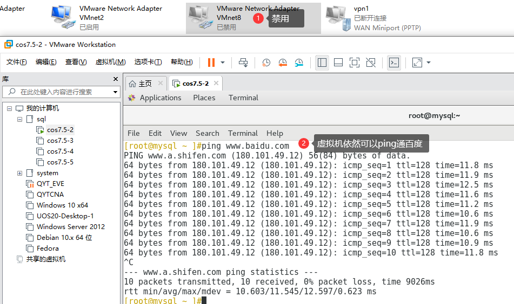The image size is (514, 304).
Task: Open the 虚拟机(M) menu
Action: point(110,62)
